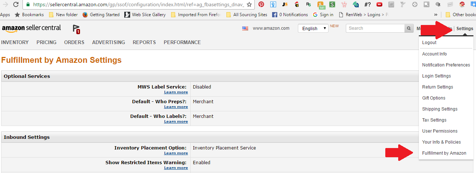Click the Optional Services section header
The image size is (476, 173).
27,76
